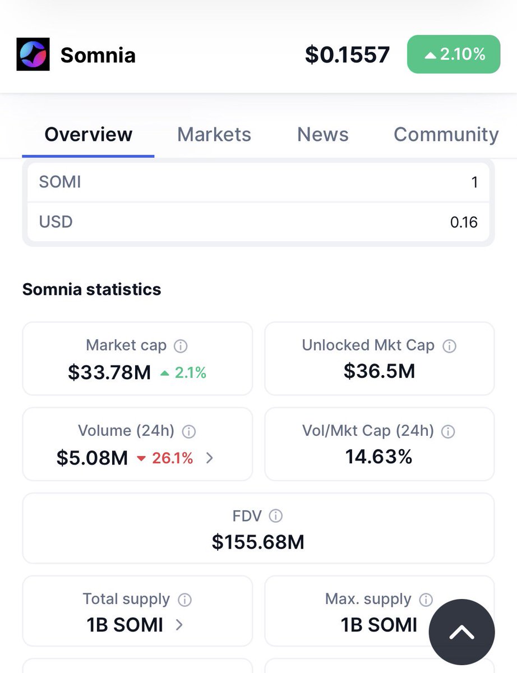Open the Vol/Mkt Cap (24h) info icon
Image resolution: width=517 pixels, height=673 pixels.
(448, 431)
